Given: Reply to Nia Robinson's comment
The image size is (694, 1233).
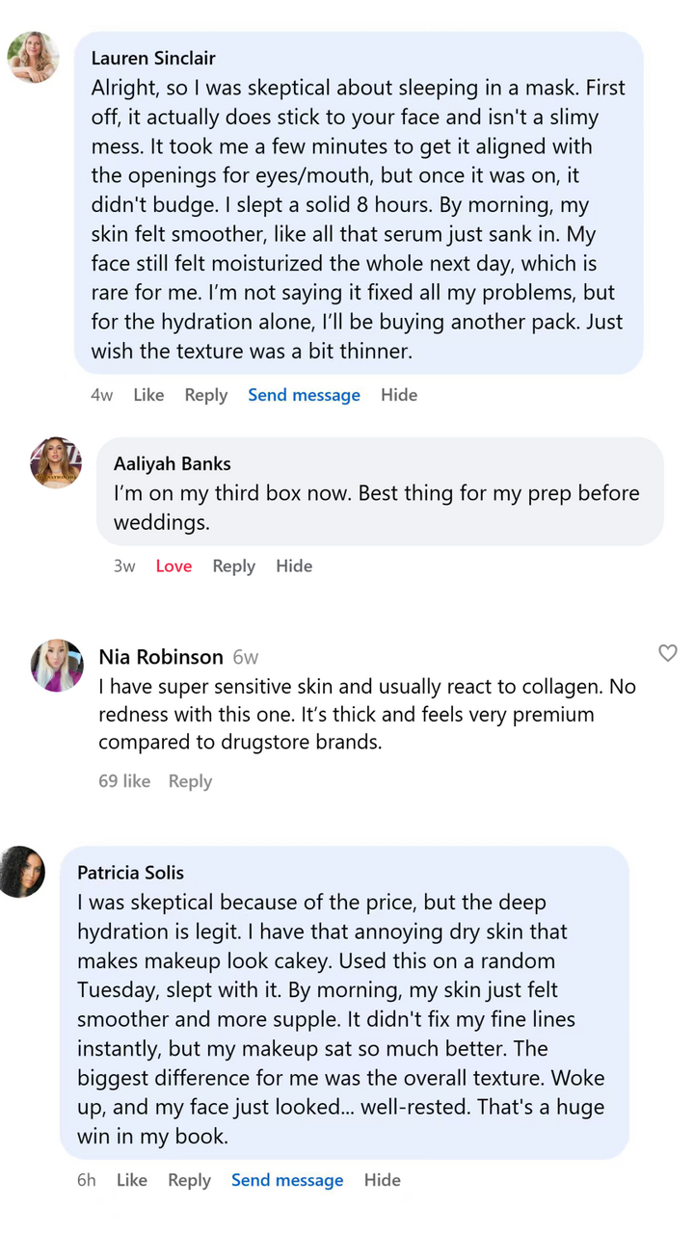Looking at the screenshot, I should tap(190, 781).
